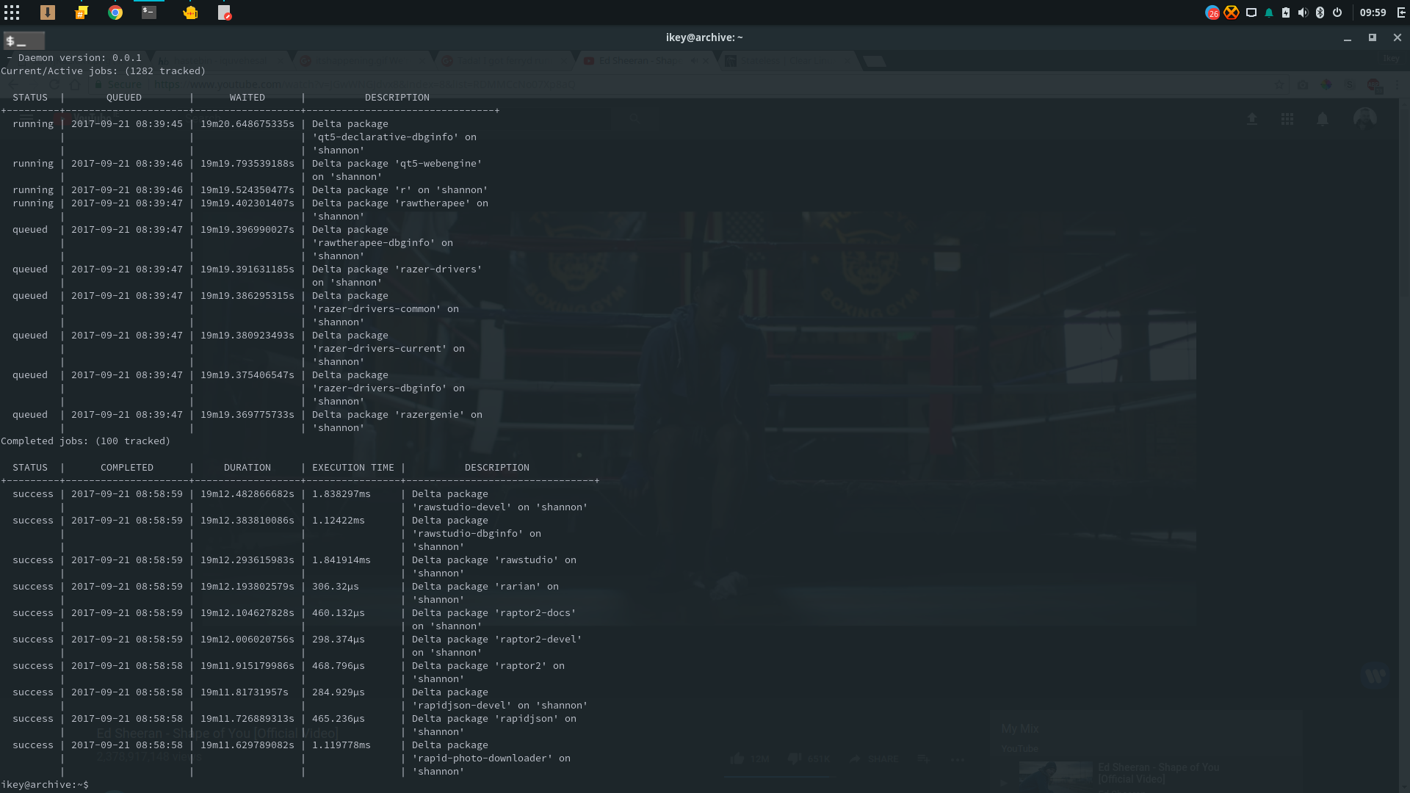Viewport: 1410px width, 793px height.
Task: Select the 'rarian' completed job description
Action: (485, 593)
